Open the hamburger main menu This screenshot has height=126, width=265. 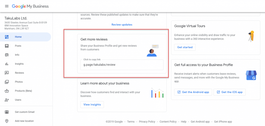6,6
